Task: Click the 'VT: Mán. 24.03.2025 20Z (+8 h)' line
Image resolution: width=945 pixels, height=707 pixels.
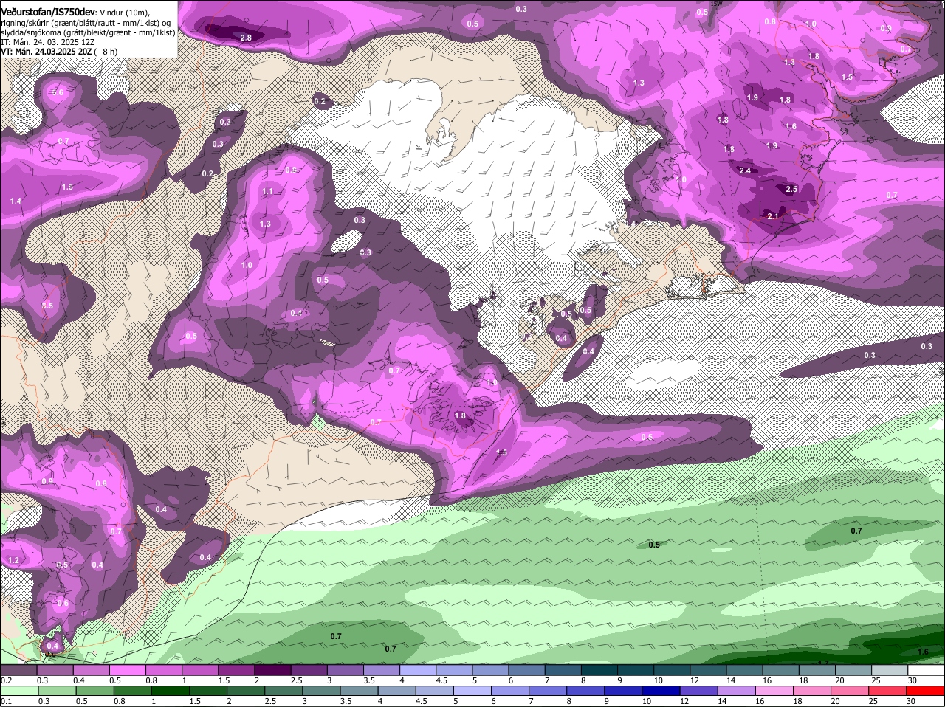Action: coord(59,52)
